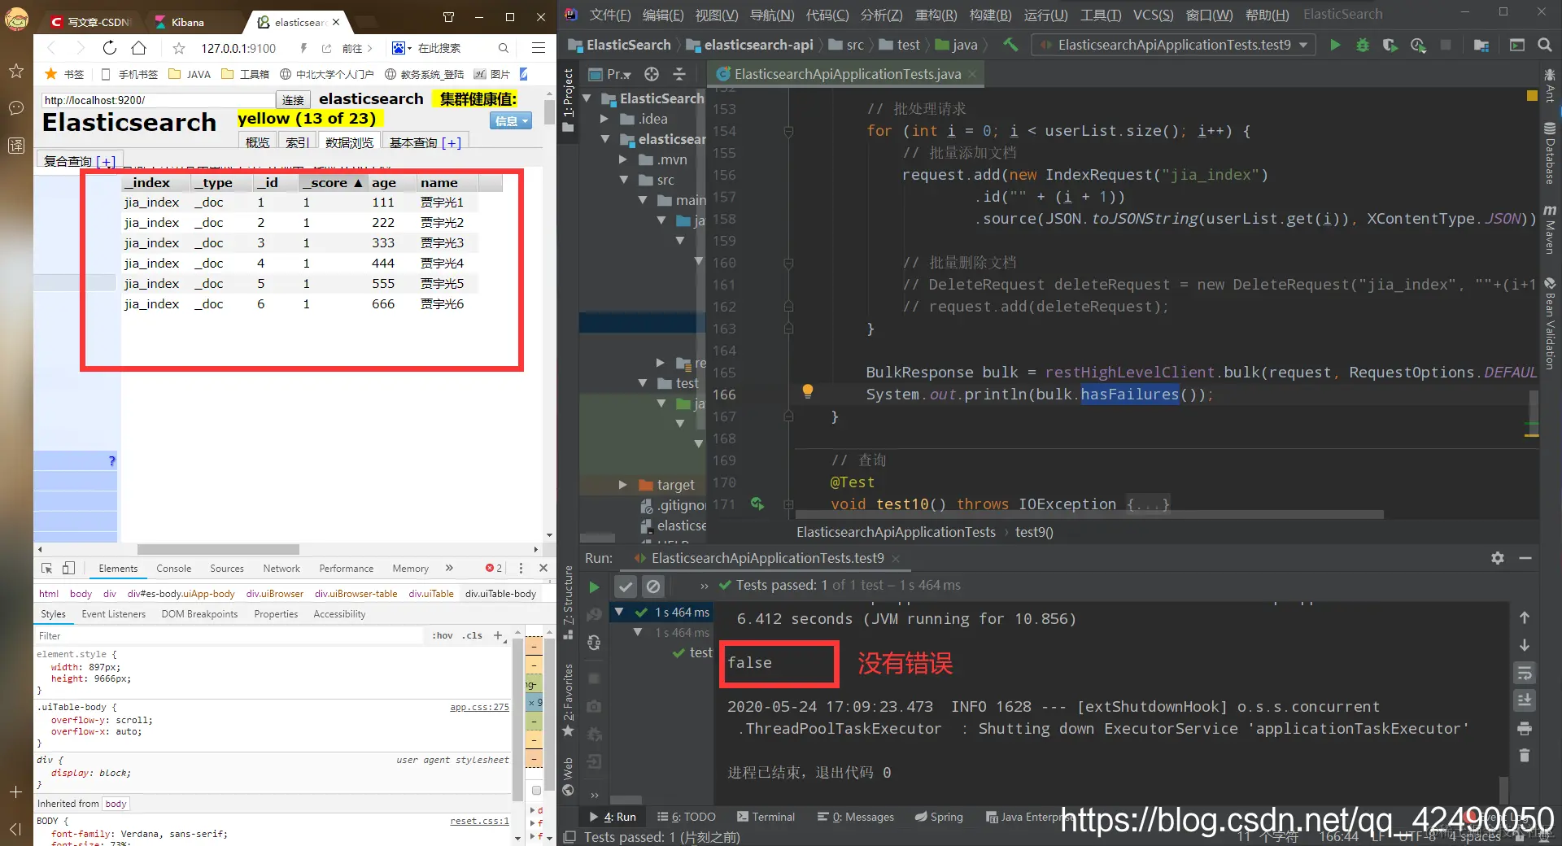Toggle show passed tests checkmark button

(625, 586)
